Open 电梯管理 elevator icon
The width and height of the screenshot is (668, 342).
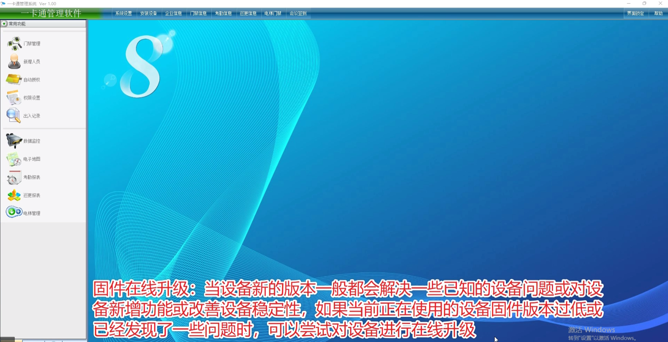[x=14, y=212]
